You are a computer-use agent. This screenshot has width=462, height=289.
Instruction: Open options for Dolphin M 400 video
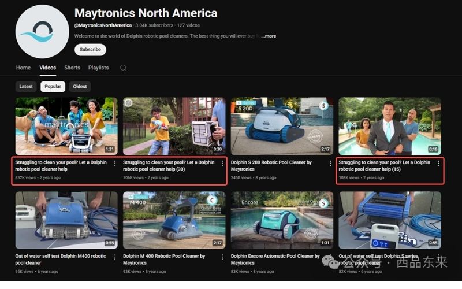coord(222,257)
